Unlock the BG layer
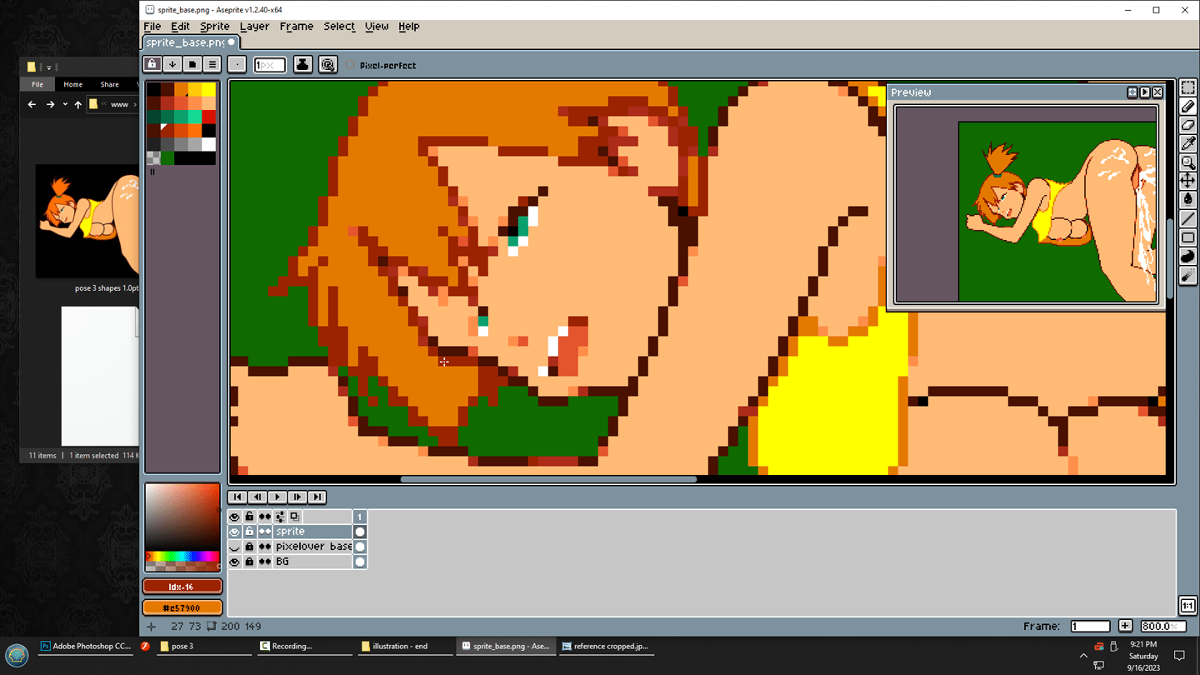The image size is (1200, 675). [249, 562]
